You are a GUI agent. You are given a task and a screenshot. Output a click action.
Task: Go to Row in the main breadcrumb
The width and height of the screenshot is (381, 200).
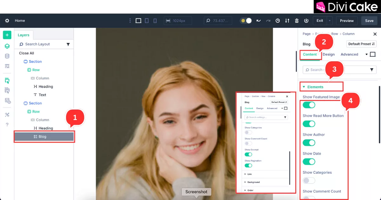(x=335, y=34)
